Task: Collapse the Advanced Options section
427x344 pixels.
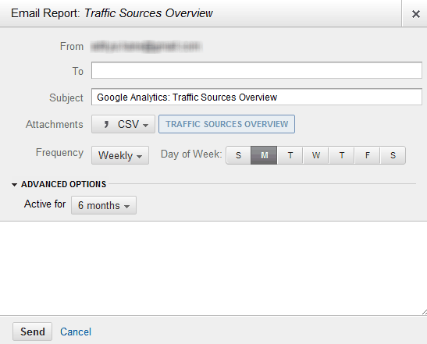Action: [x=59, y=184]
